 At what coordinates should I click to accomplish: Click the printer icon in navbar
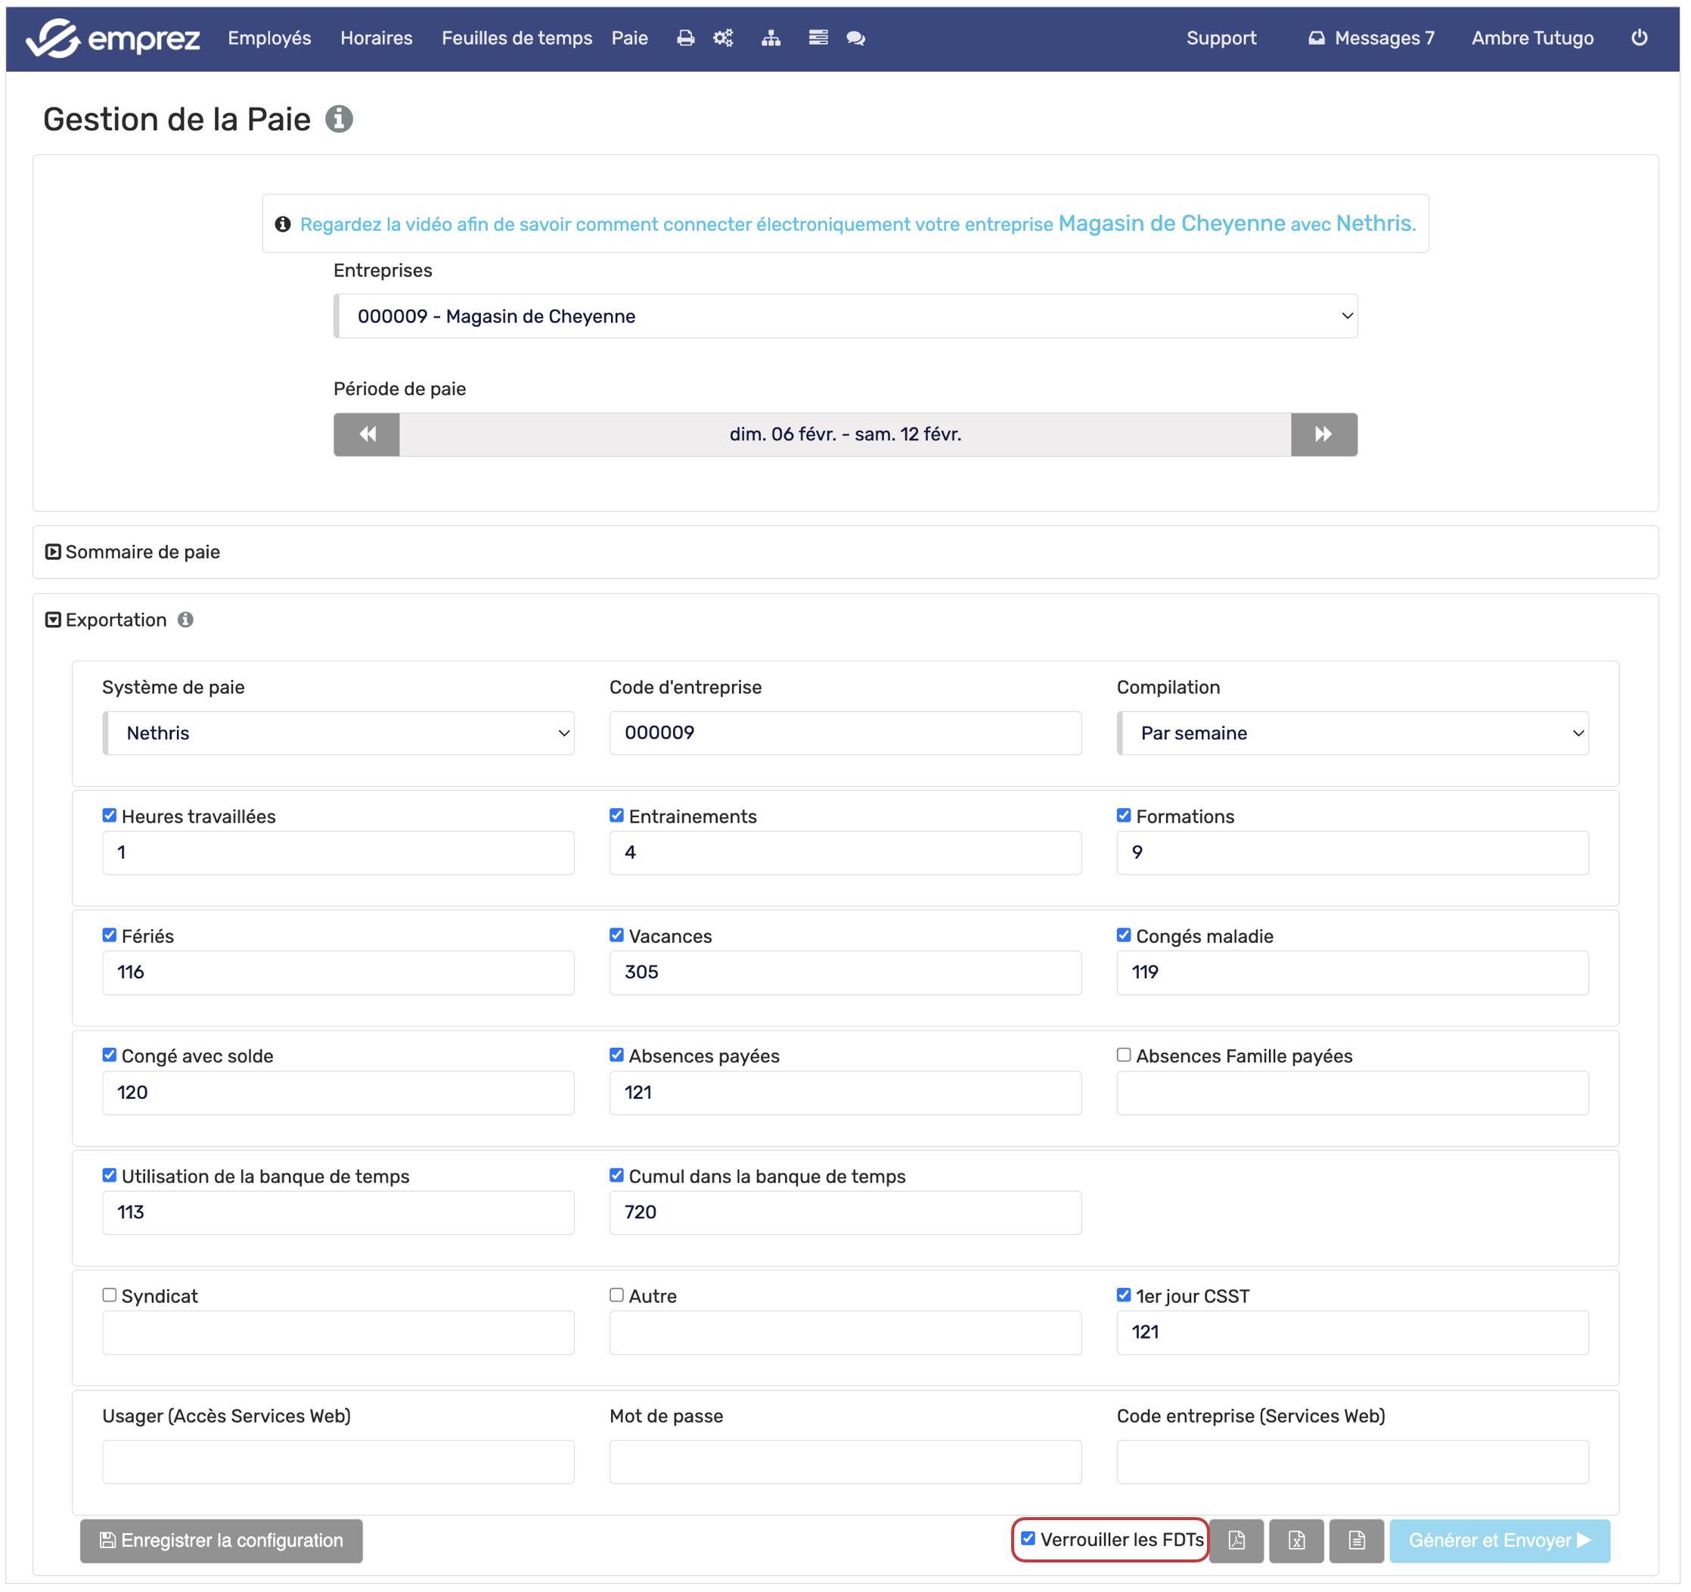click(x=686, y=39)
